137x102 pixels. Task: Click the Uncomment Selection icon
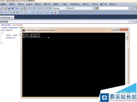click(x=25, y=12)
